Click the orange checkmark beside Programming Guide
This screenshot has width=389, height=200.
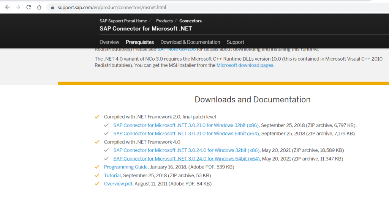(97, 167)
